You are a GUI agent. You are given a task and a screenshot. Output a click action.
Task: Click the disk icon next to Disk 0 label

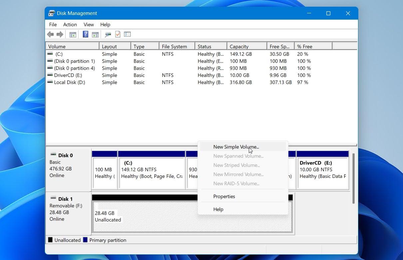point(53,155)
